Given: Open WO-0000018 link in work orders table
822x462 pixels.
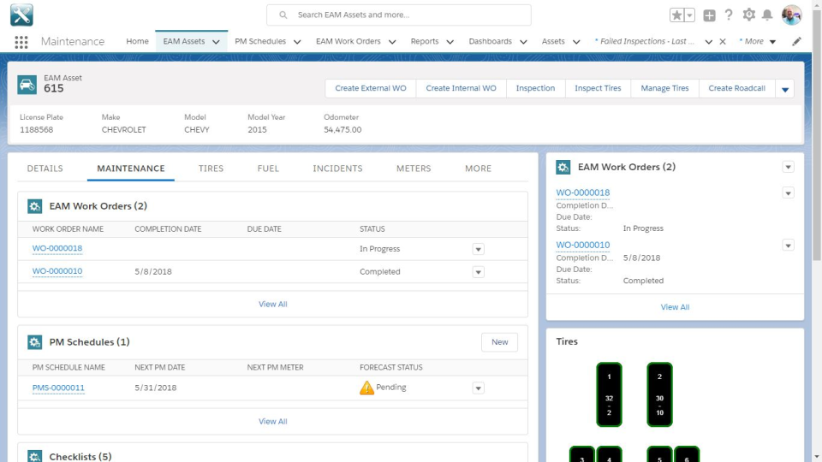Looking at the screenshot, I should 57,249.
